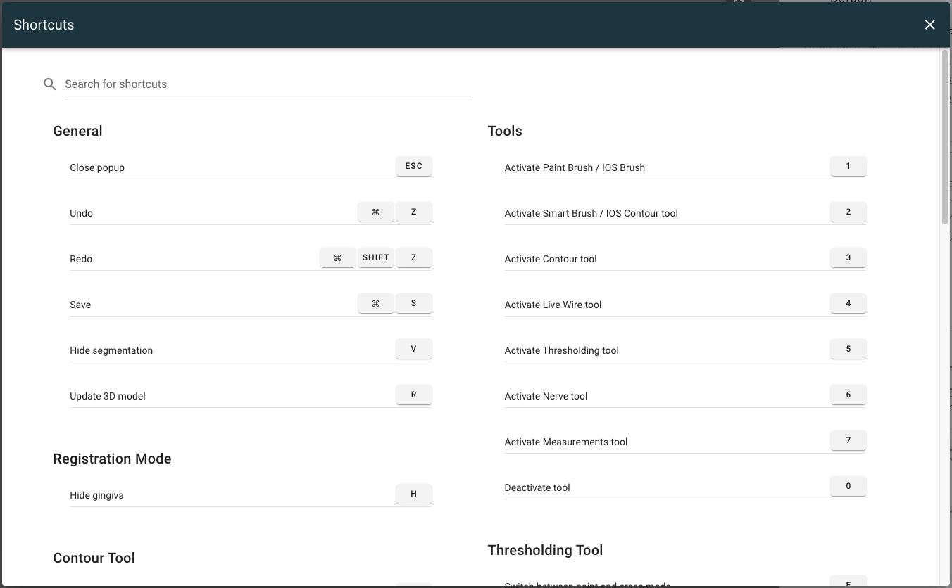
Task: Focus the Search for shortcuts field
Action: pyautogui.click(x=268, y=84)
